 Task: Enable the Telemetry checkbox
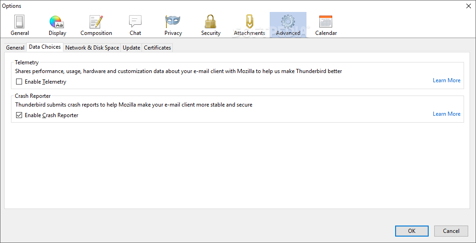19,82
